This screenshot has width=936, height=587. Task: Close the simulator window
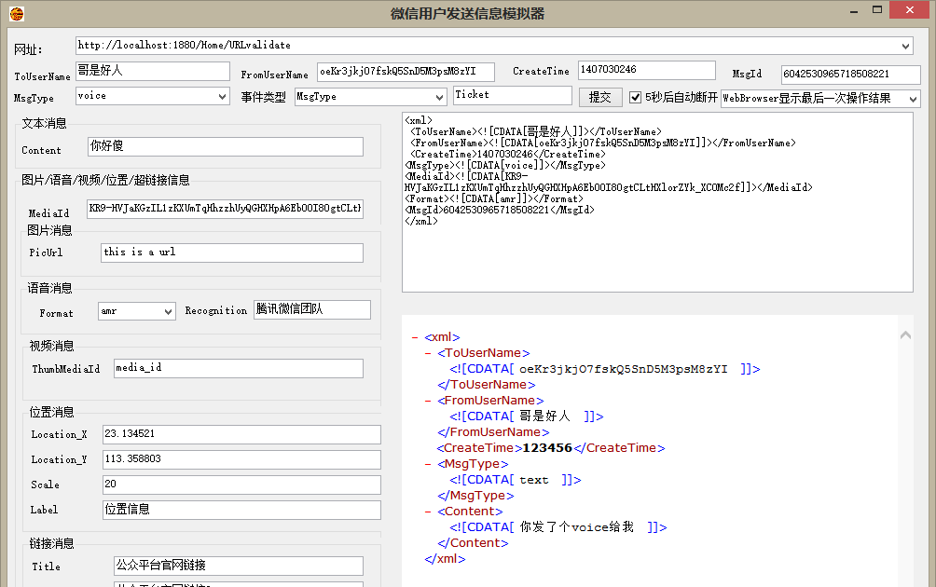pyautogui.click(x=910, y=9)
